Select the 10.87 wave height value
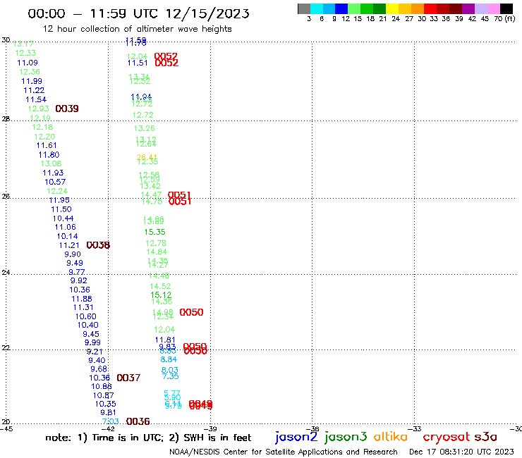The image size is (522, 458). point(103,395)
